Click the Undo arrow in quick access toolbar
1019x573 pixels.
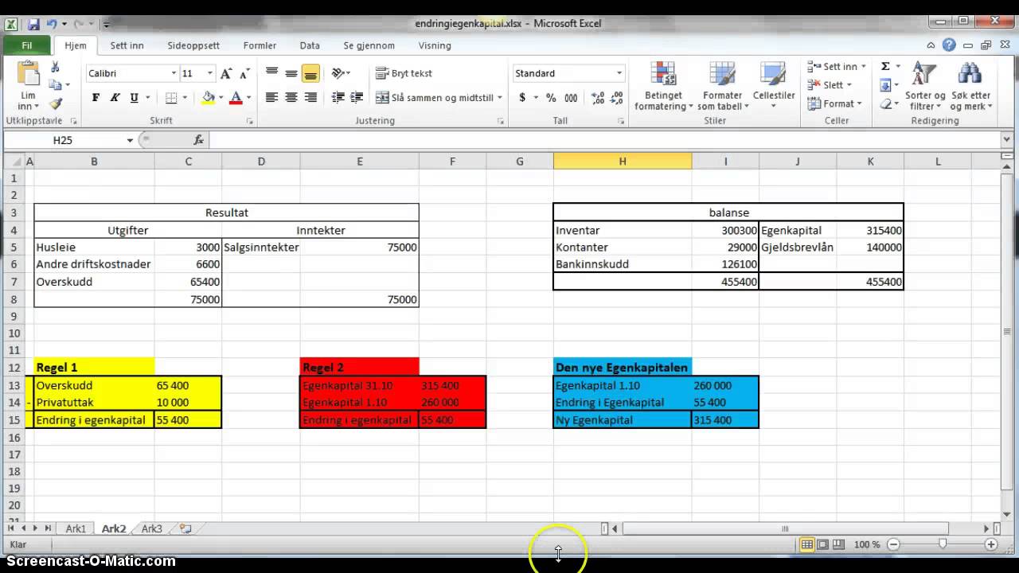[51, 24]
